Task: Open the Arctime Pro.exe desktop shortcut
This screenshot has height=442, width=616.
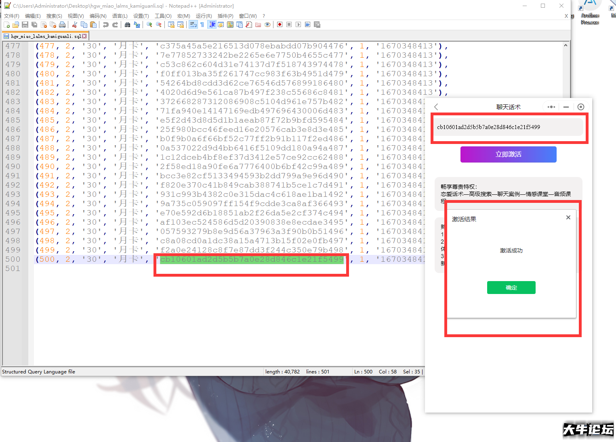Action: click(x=590, y=12)
